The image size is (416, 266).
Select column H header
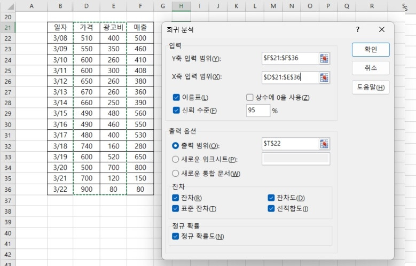pyautogui.click(x=181, y=6)
